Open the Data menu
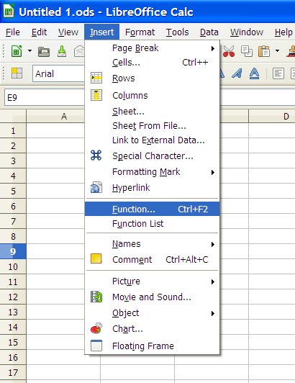This screenshot has width=295, height=383. pos(209,32)
